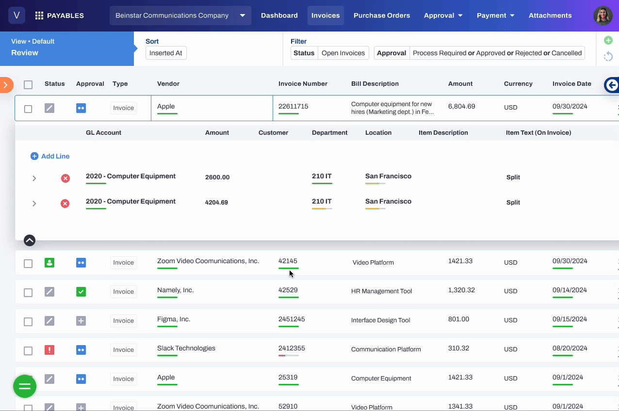Go to the Dashboard tab
Image resolution: width=619 pixels, height=411 pixels.
click(x=279, y=16)
